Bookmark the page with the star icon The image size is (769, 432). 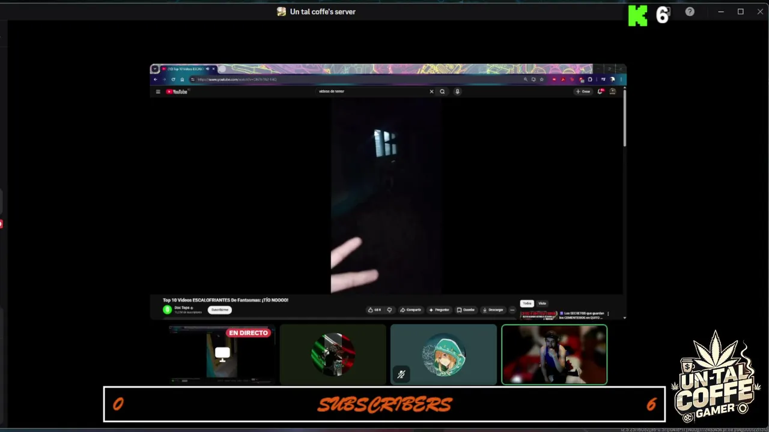pos(541,79)
